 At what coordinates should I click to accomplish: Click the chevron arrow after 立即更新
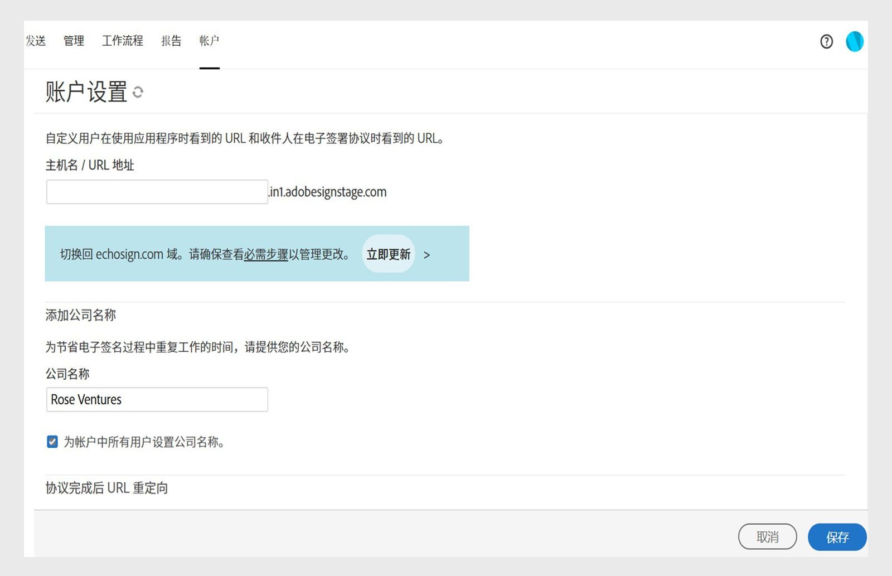(x=427, y=255)
